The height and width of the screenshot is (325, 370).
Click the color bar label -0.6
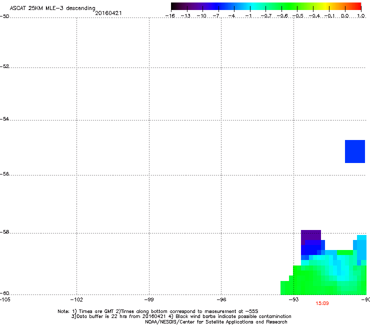pos(282,16)
